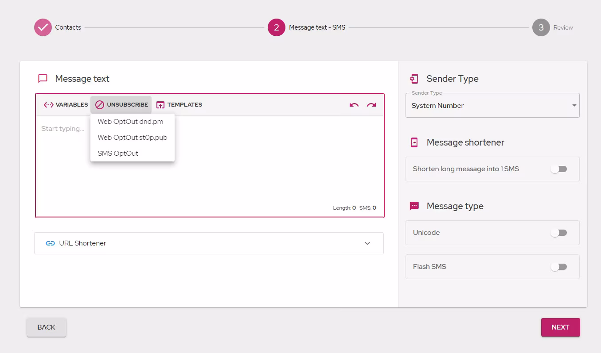Image resolution: width=601 pixels, height=353 pixels.
Task: Click the URL Shortener link icon
Action: coord(51,243)
